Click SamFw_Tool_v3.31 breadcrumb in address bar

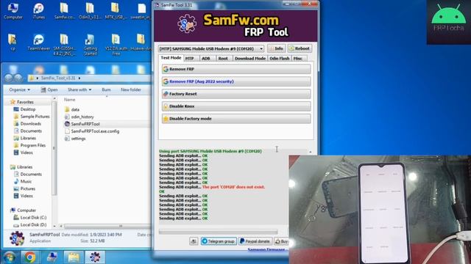(58, 78)
